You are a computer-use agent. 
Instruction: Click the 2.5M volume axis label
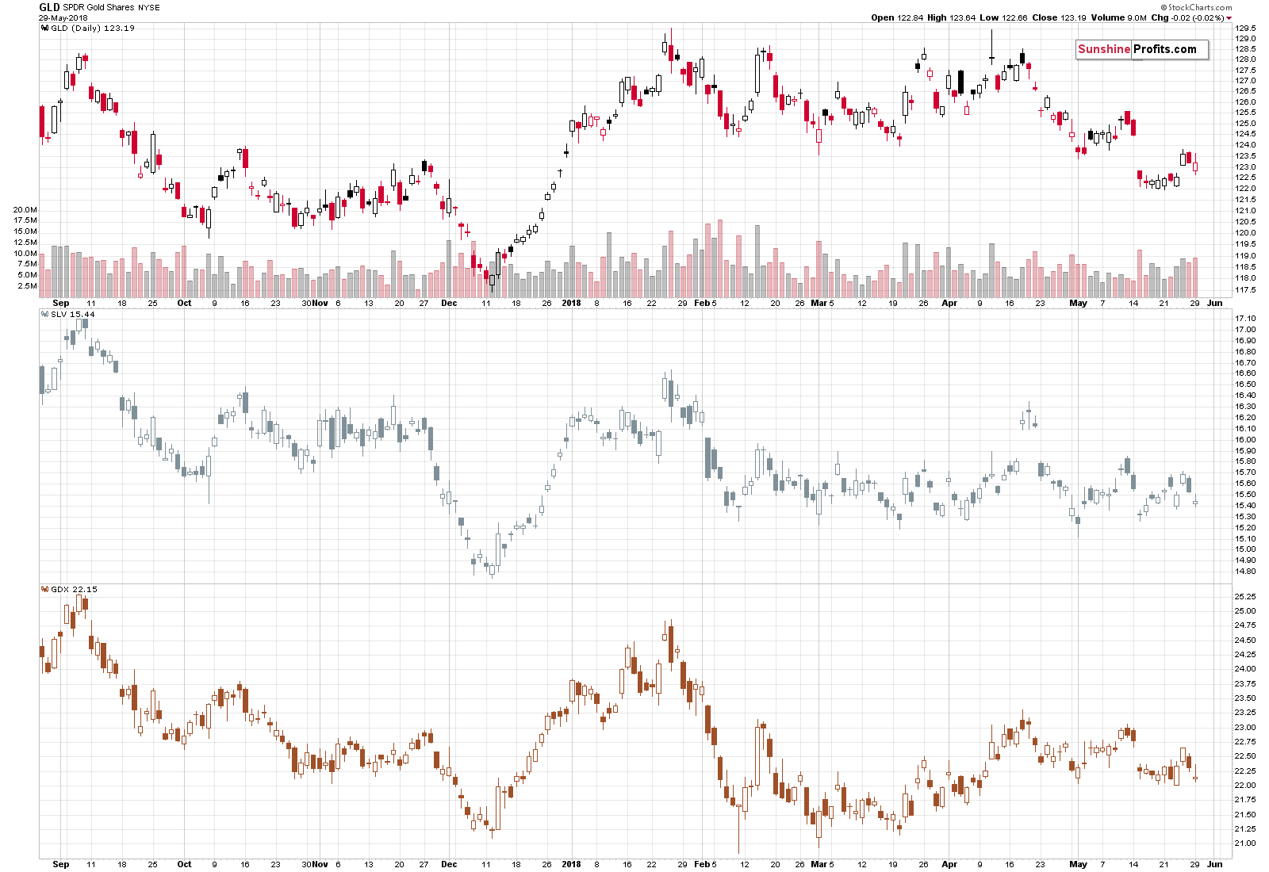click(28, 285)
